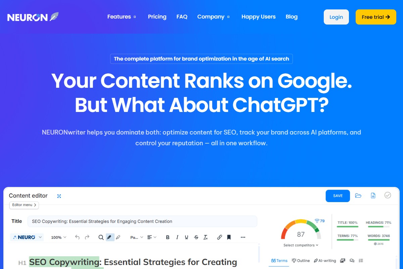Click the document download export icon
Viewport: 403px width, 269px height.
coord(373,196)
